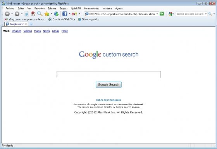217x149 pixels.
Task: Expand the Forward button history dropdown arrow
Action: (22, 14)
